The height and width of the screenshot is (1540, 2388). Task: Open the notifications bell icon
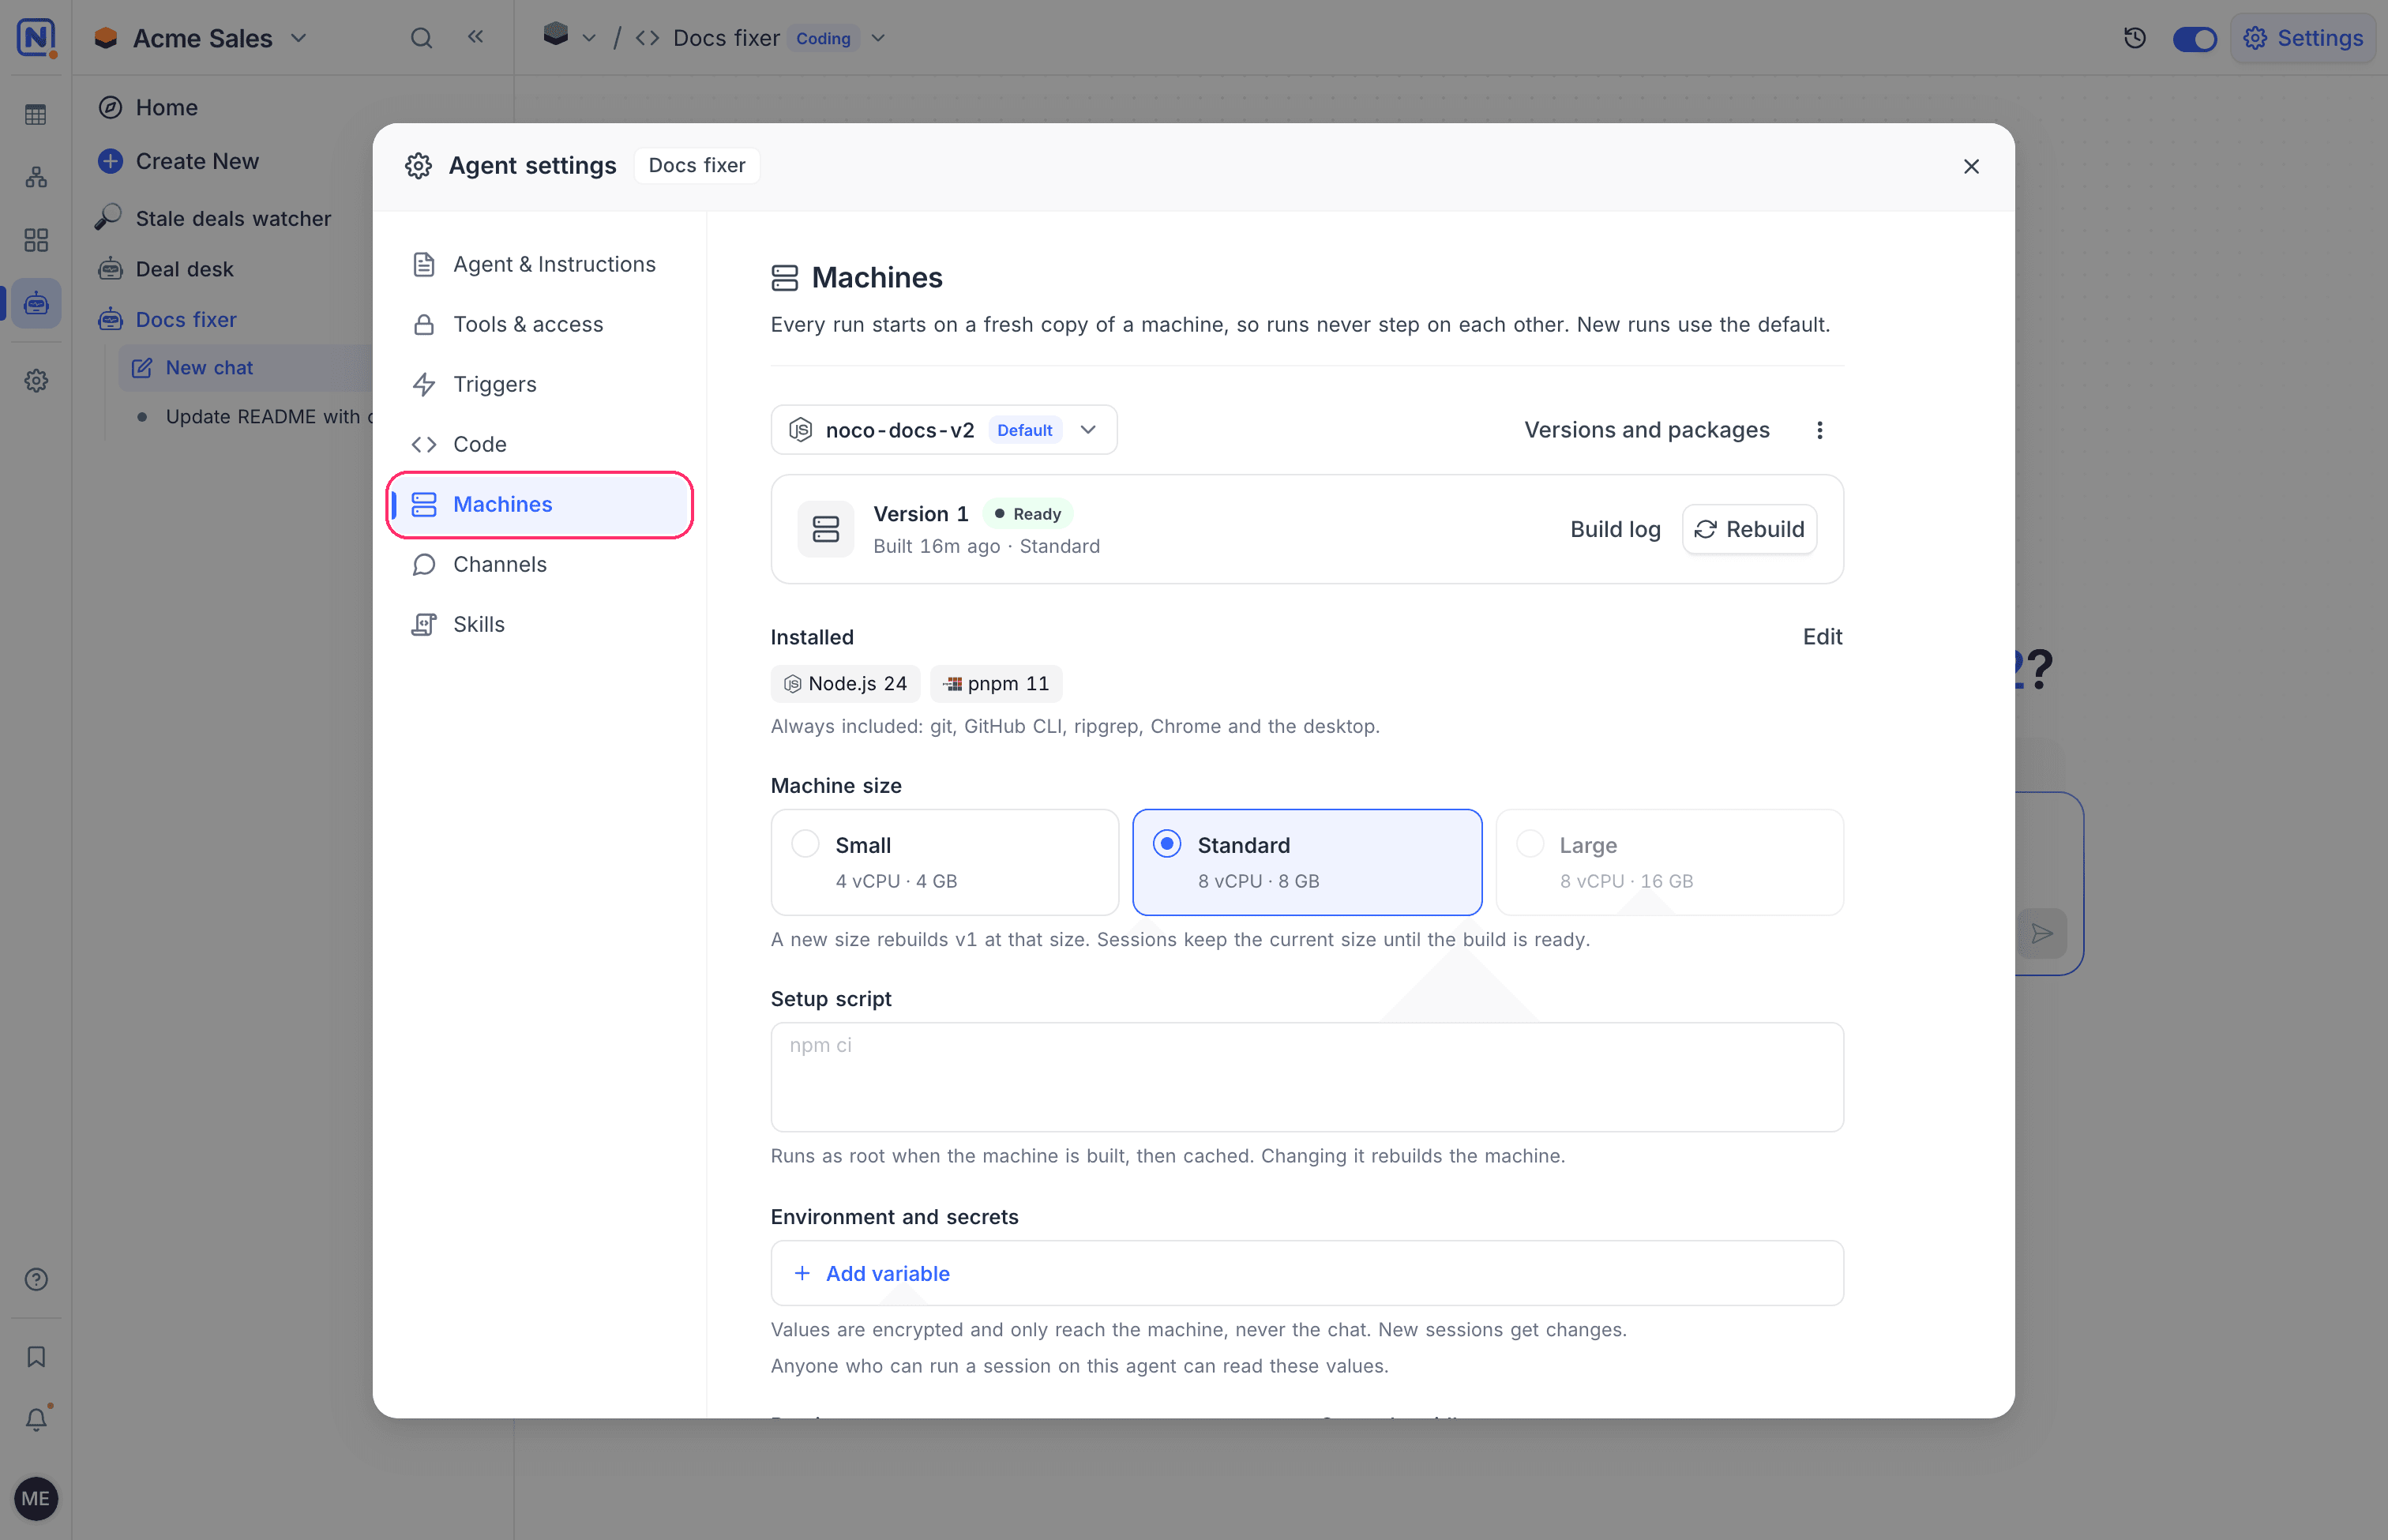[x=36, y=1419]
